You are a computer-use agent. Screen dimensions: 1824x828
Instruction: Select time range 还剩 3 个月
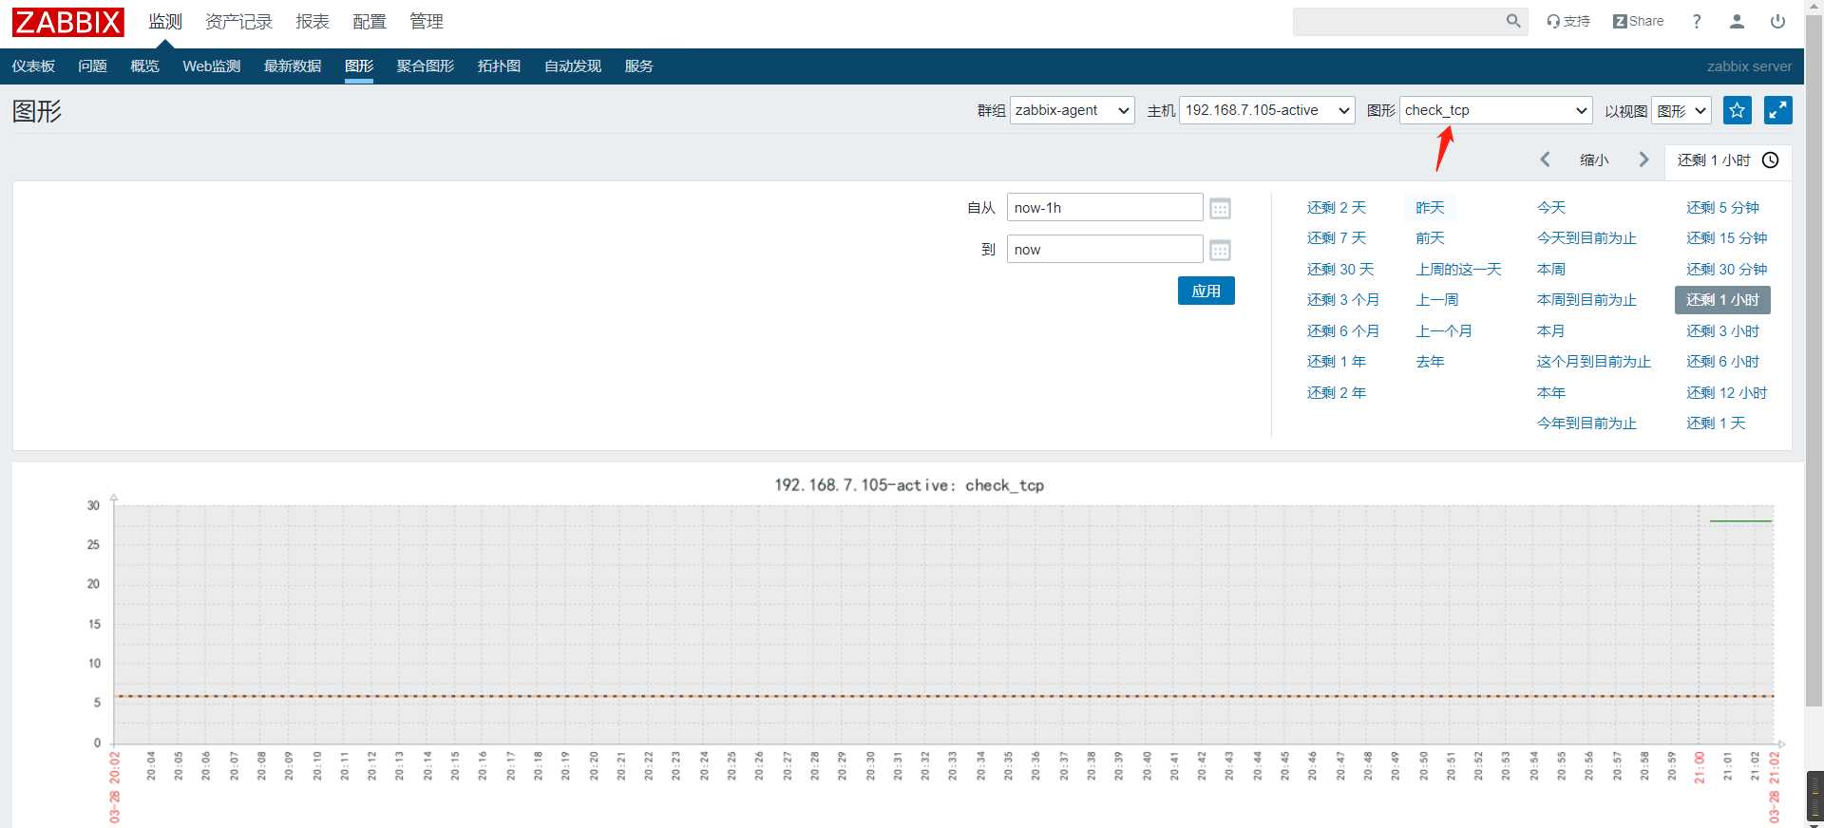coord(1343,299)
